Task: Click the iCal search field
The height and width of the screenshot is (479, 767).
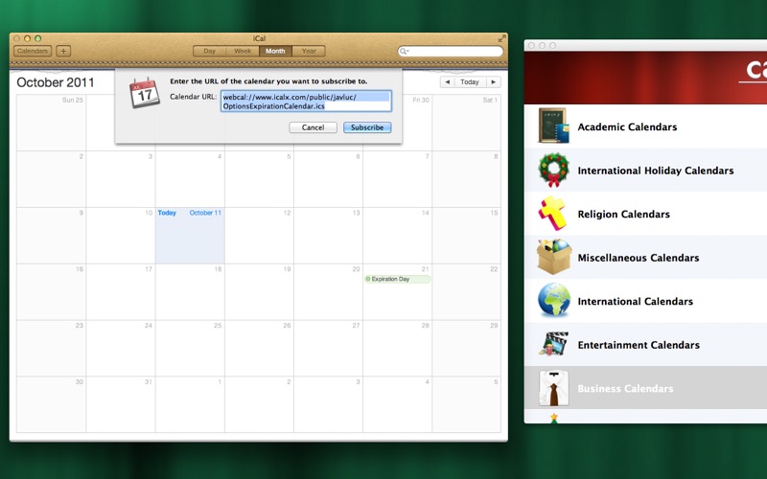Action: tap(451, 52)
